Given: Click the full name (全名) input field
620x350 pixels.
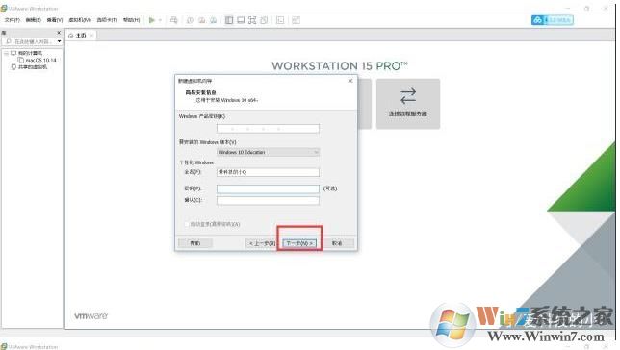Looking at the screenshot, I should click(268, 172).
